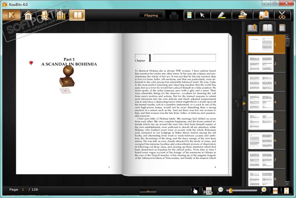The image size is (296, 198).
Task: Open page thumbnail 7
Action: pos(261,160)
